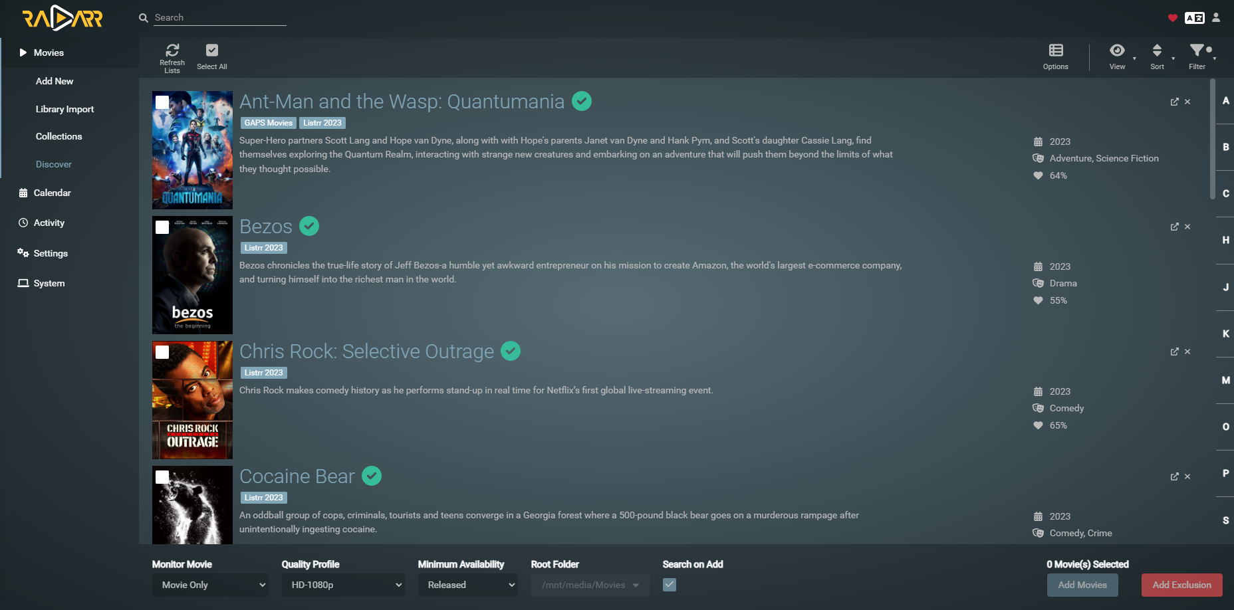Check the Chris Rock: Selective Outrage poster checkbox
1234x610 pixels.
pos(162,352)
